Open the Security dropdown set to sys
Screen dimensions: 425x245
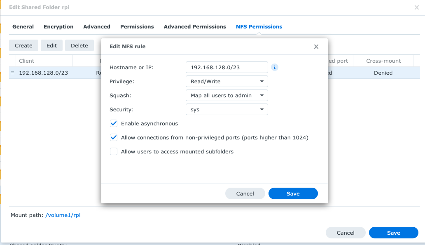pyautogui.click(x=227, y=109)
